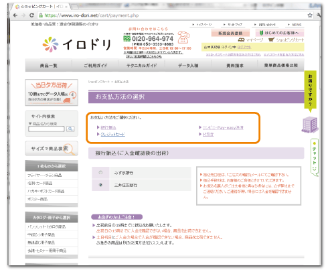
Task: Open the テクニカルガイド navigation menu
Action: 142,66
